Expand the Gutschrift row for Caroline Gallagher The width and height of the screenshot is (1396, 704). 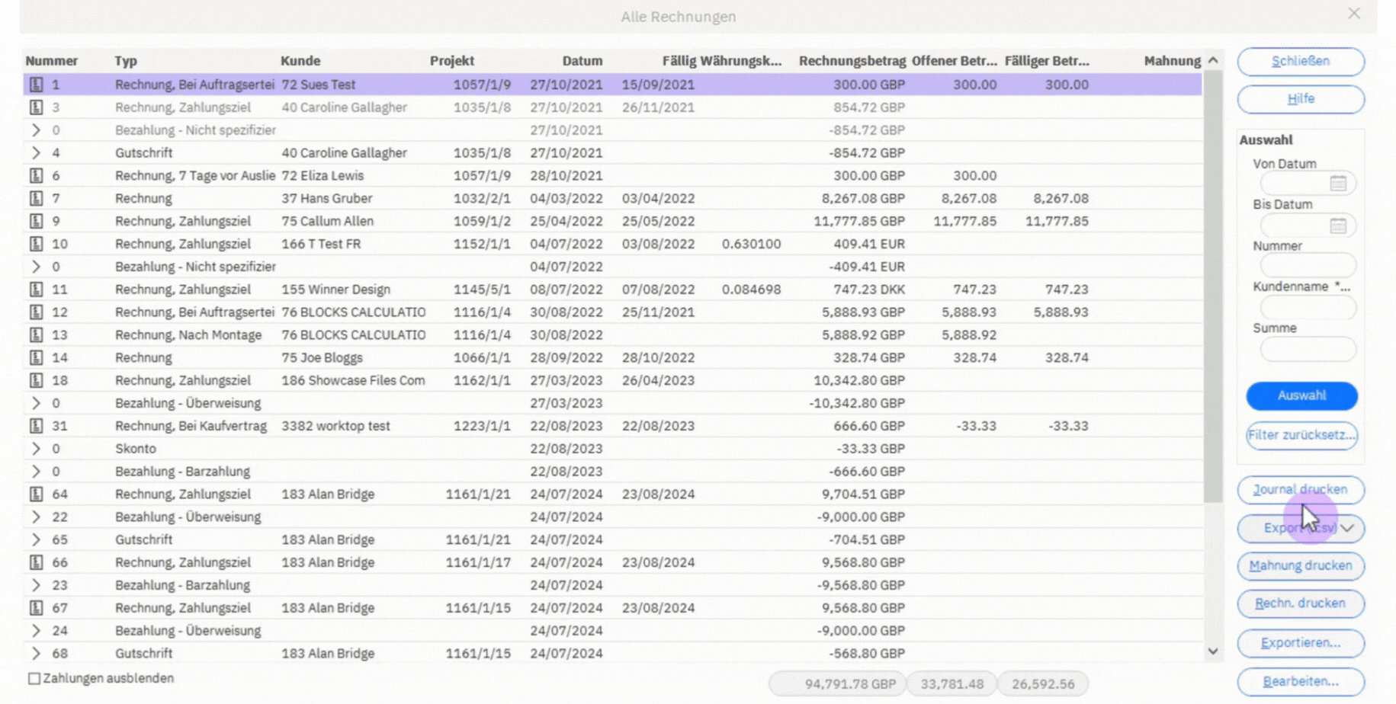[x=35, y=152]
